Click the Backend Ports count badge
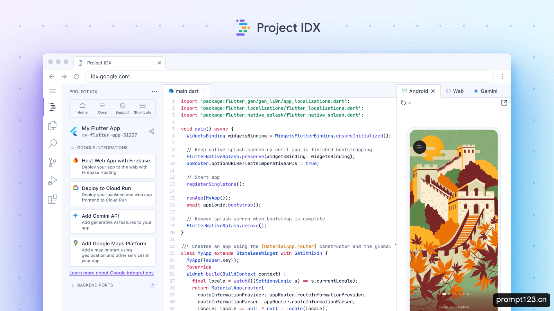Screen dimensions: 554x311 (x=153, y=285)
